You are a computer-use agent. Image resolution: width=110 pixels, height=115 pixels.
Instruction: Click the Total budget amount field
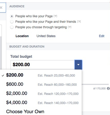click(x=43, y=65)
